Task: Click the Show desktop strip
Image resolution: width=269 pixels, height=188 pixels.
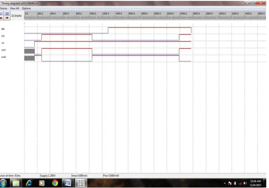Action: pos(265,183)
